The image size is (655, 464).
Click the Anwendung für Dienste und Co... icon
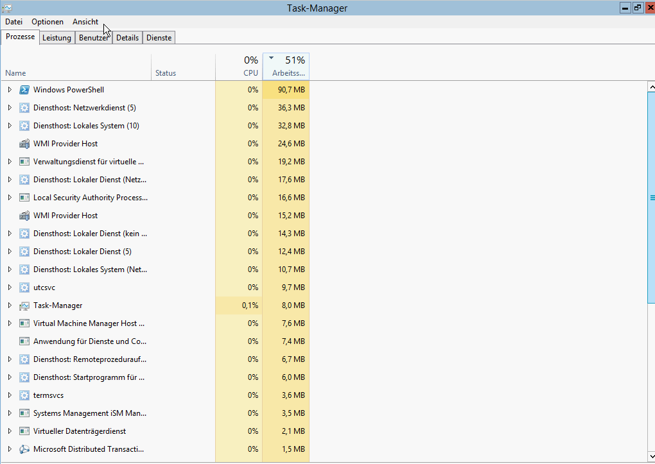pyautogui.click(x=24, y=341)
